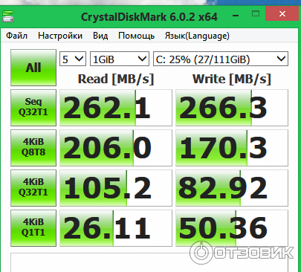
Task: Click the 4KiB Q8T8 read result 206.0
Action: coord(116,148)
